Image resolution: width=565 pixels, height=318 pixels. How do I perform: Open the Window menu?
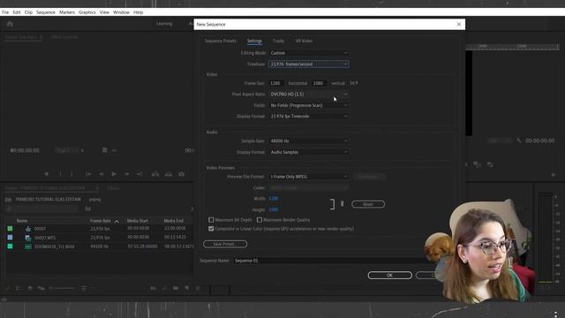[121, 12]
